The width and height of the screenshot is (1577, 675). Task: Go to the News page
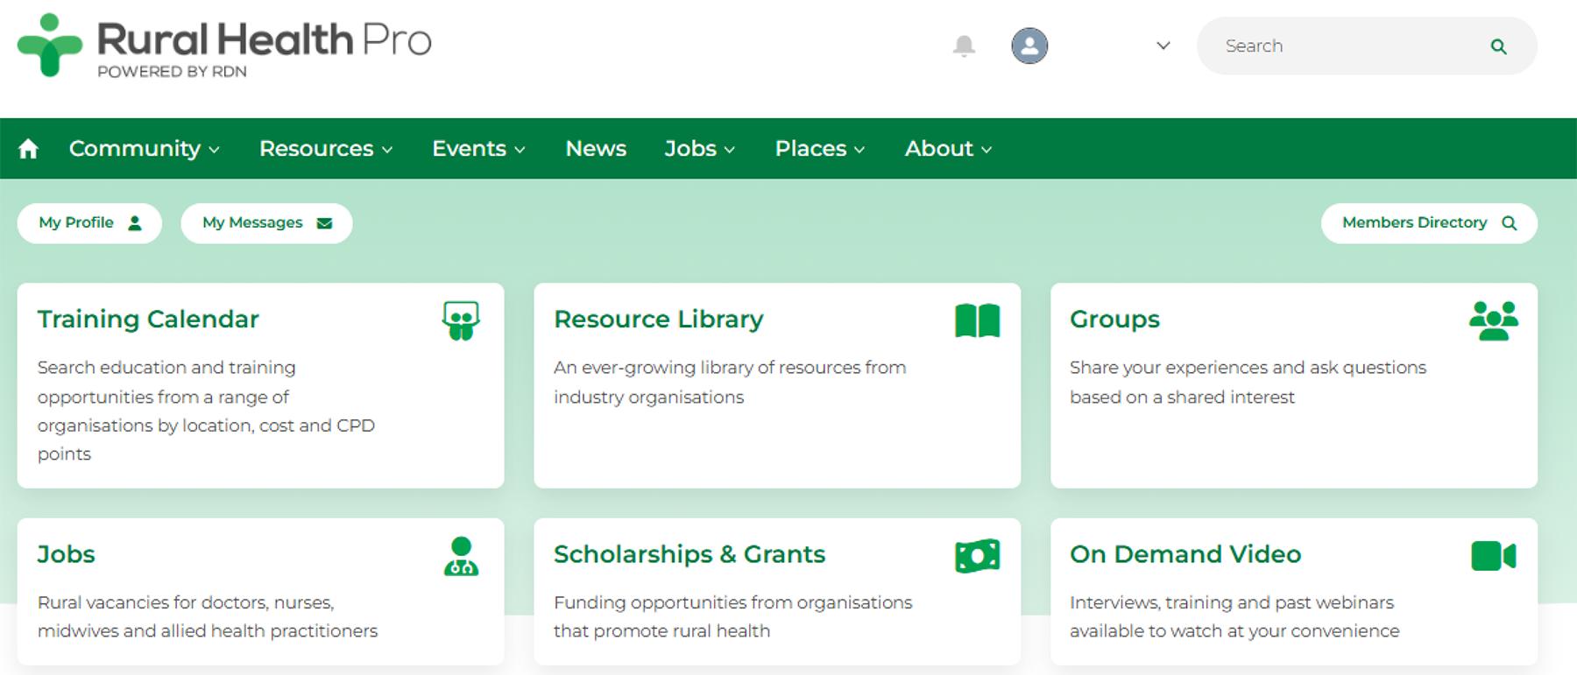[x=596, y=149]
